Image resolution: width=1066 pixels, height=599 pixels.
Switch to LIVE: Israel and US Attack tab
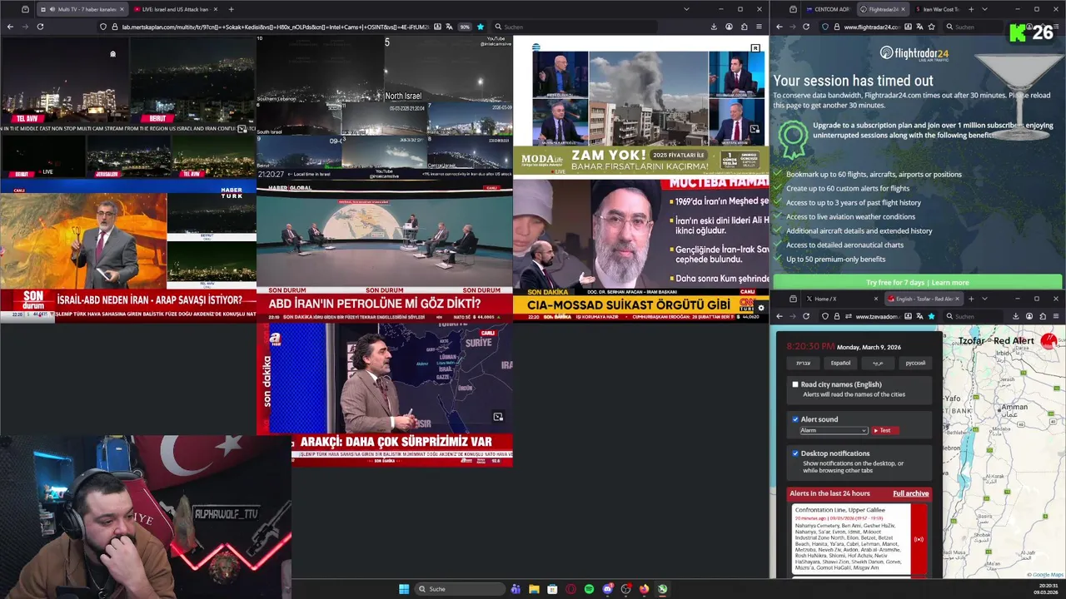(x=175, y=9)
